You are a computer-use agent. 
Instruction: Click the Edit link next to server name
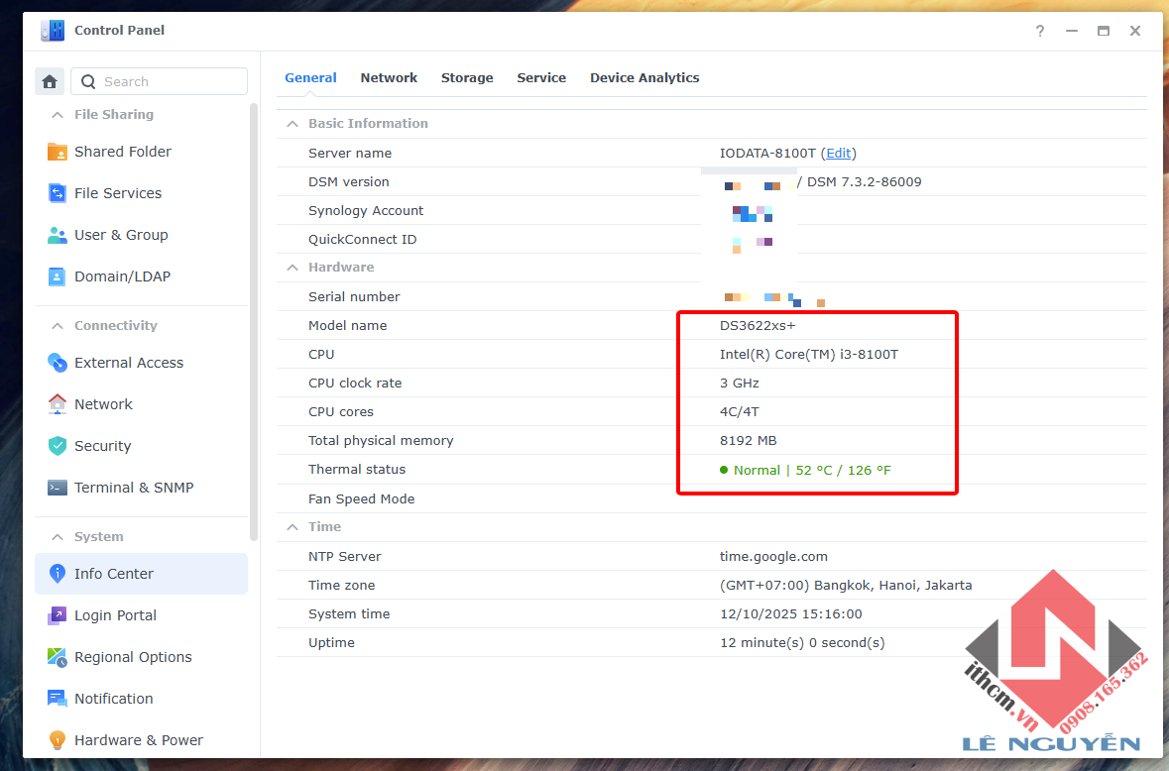[838, 153]
